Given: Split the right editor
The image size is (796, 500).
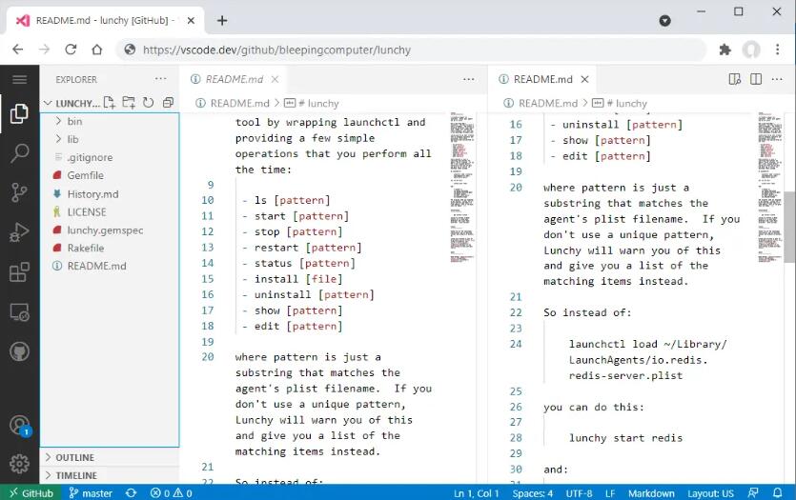Looking at the screenshot, I should pyautogui.click(x=756, y=79).
